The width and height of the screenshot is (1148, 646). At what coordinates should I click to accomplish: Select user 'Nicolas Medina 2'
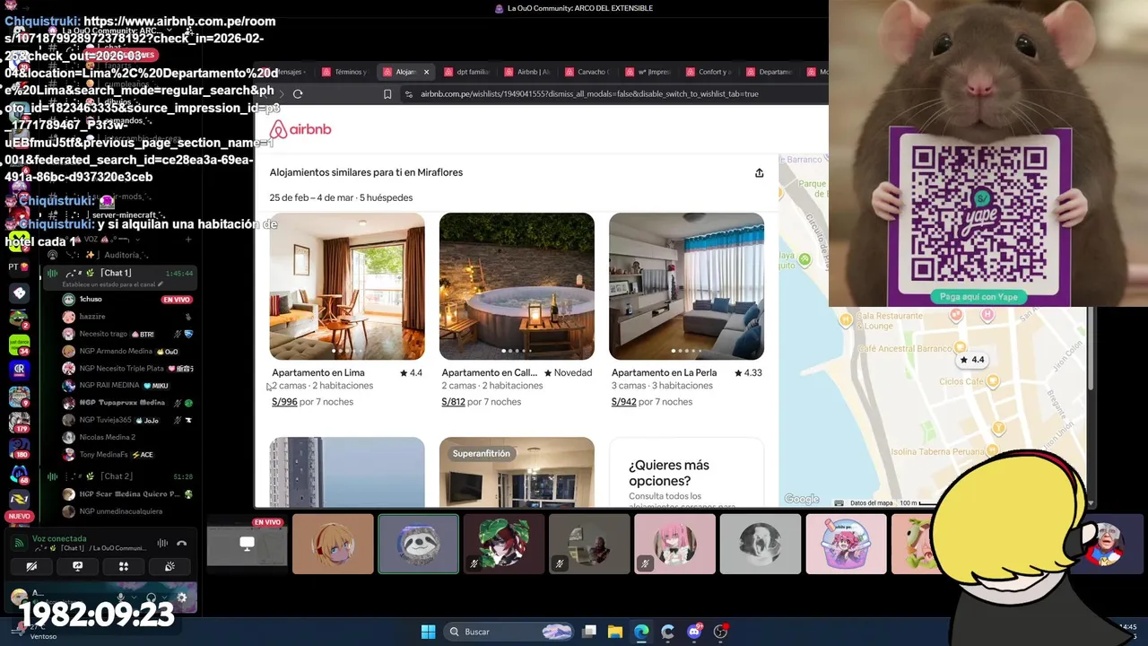[127, 437]
